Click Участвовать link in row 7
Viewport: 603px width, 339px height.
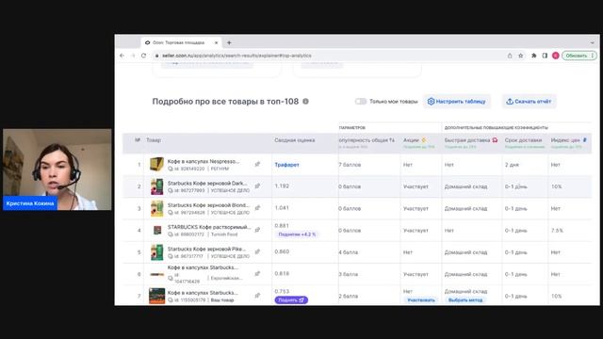point(421,299)
